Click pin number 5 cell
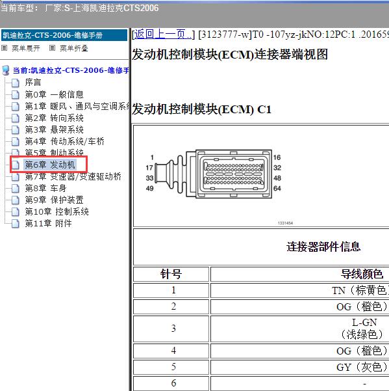This screenshot has width=389, height=391. [x=171, y=367]
